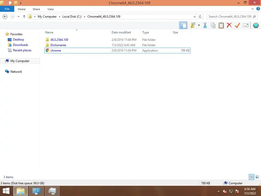
Task: Click the blue Help question mark icon
Action: coord(258,9)
